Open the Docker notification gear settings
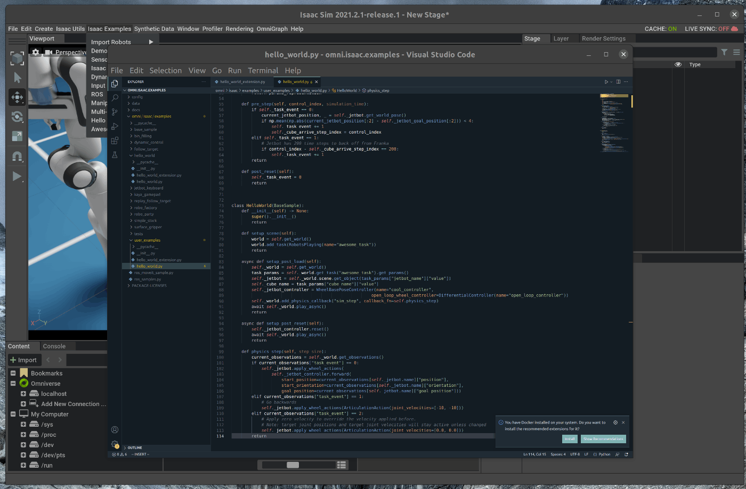The width and height of the screenshot is (746, 489). click(615, 422)
